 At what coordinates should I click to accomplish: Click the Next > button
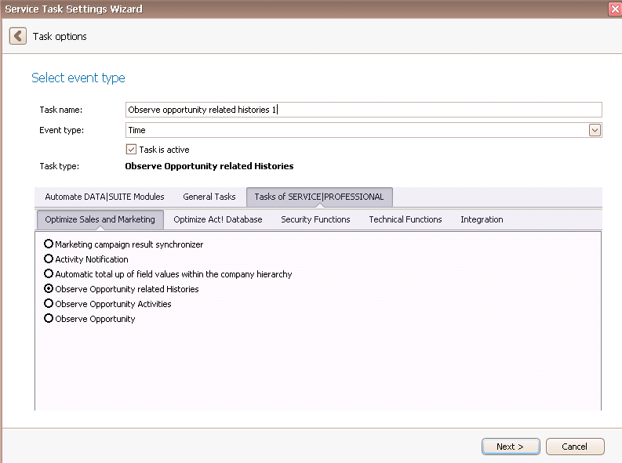pyautogui.click(x=511, y=447)
